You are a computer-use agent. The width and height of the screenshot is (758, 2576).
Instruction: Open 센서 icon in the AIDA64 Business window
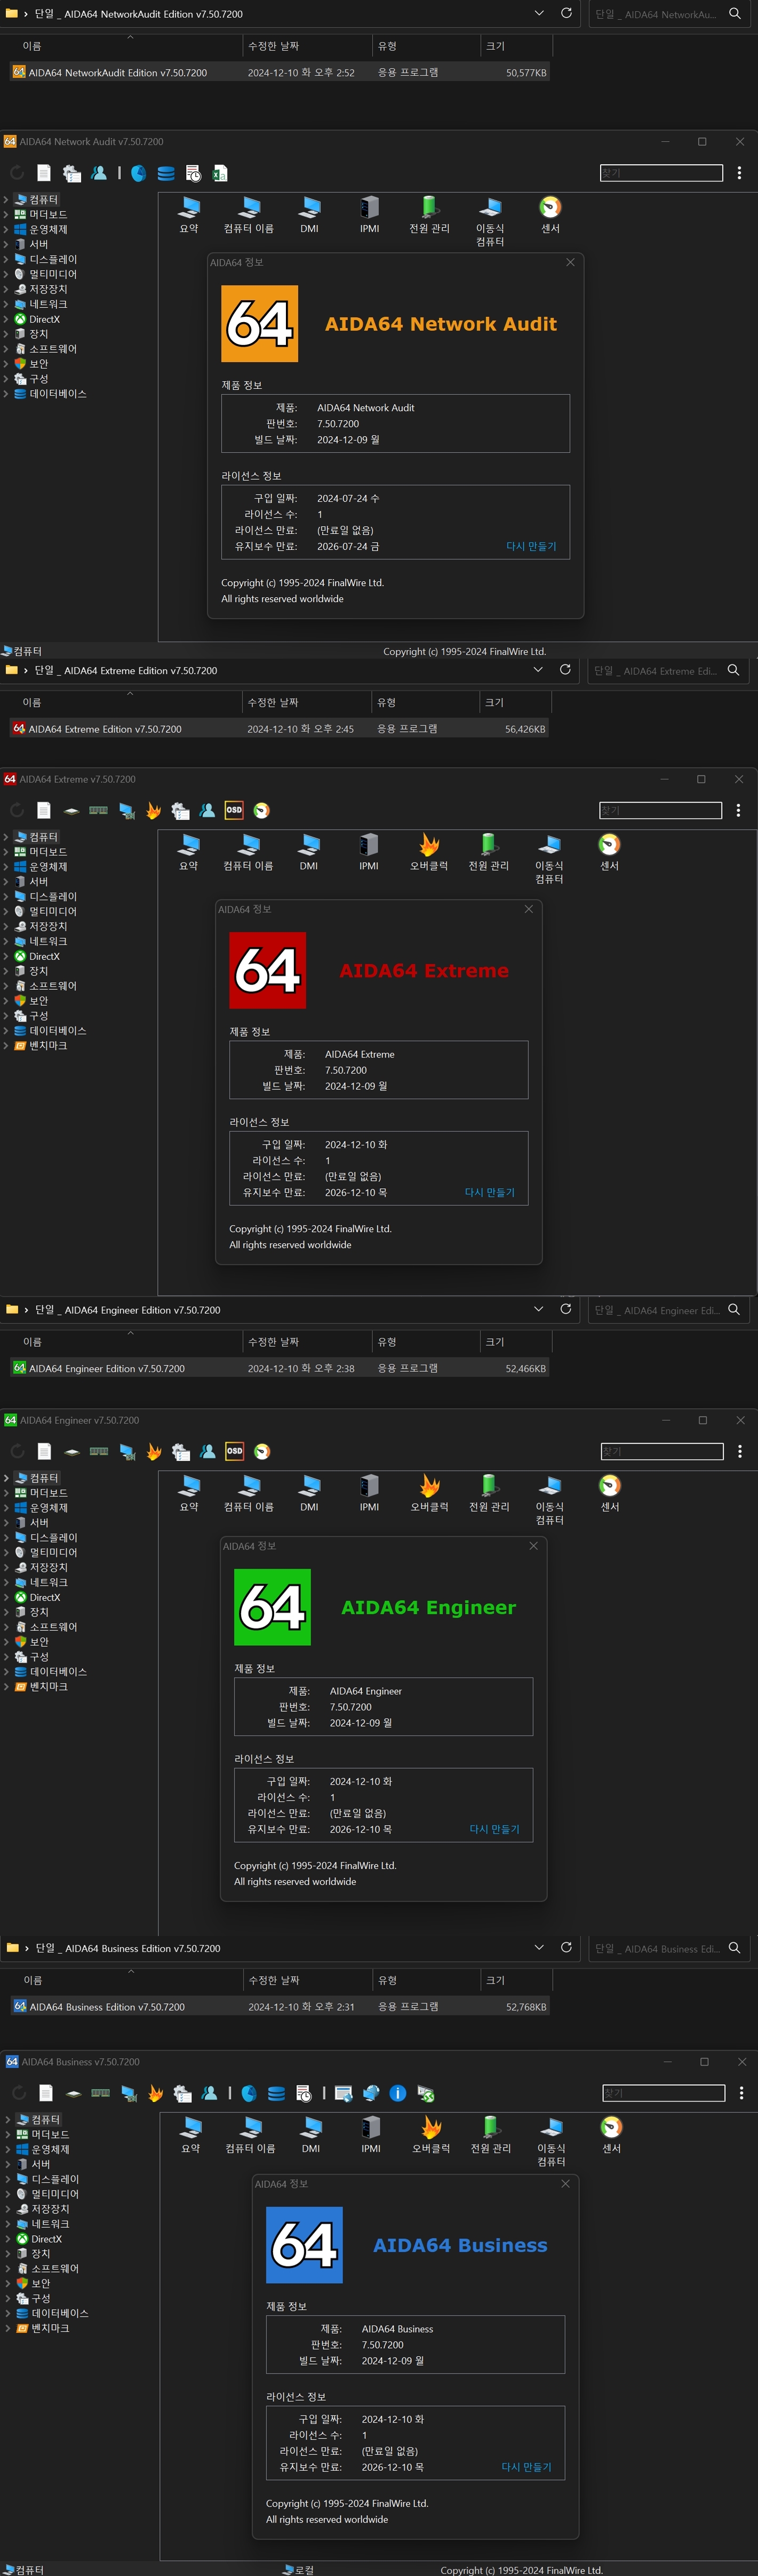click(x=611, y=2134)
